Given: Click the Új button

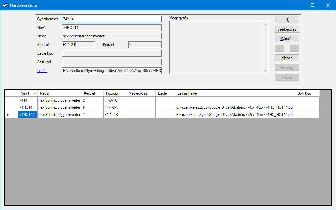Looking at the screenshot, I should point(287,20).
